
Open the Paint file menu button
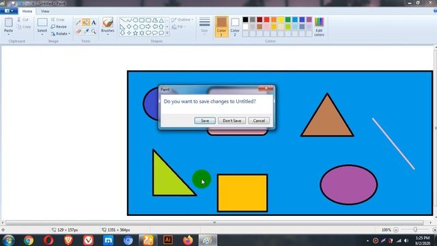(x=9, y=11)
